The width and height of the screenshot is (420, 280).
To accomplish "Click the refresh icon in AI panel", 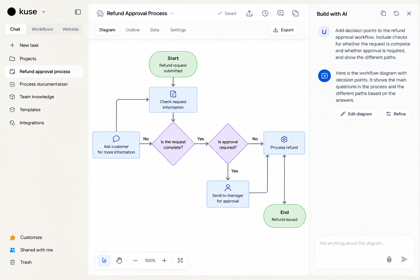I will point(396,13).
